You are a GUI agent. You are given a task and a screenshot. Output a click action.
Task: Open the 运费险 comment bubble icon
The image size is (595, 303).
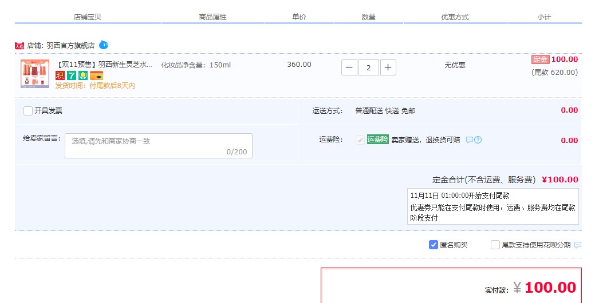click(470, 139)
